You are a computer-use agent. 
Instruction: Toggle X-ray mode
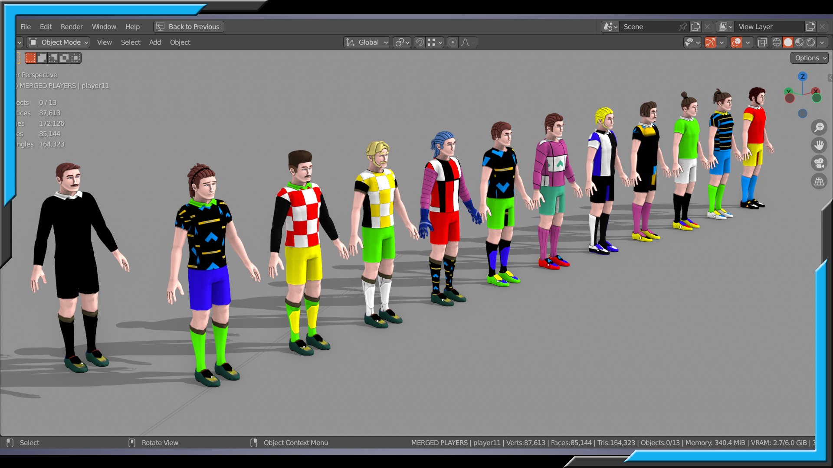(x=762, y=42)
